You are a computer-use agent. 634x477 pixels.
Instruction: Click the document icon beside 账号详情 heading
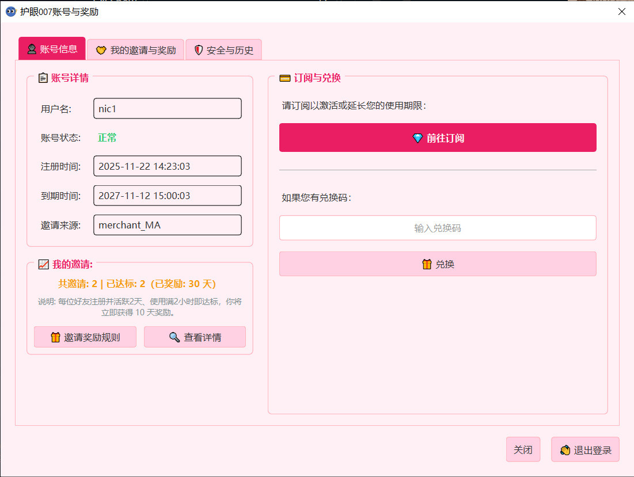point(43,78)
